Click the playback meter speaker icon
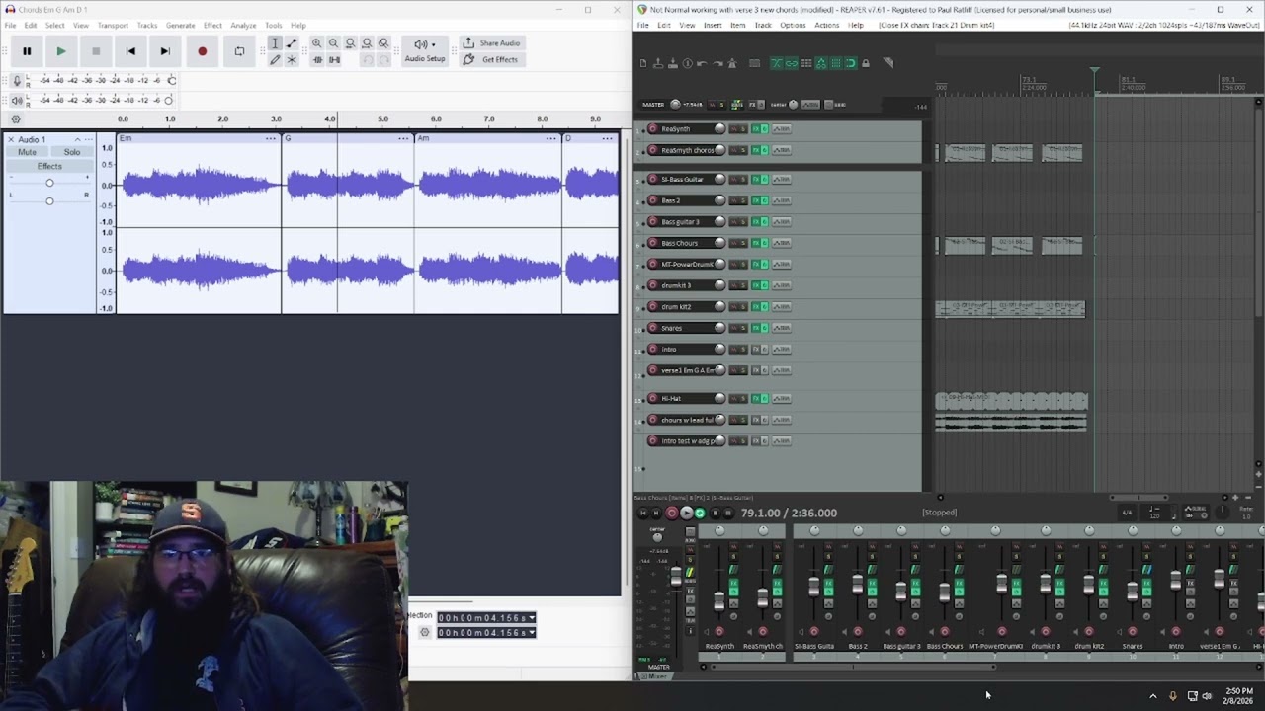This screenshot has width=1265, height=711. point(17,100)
